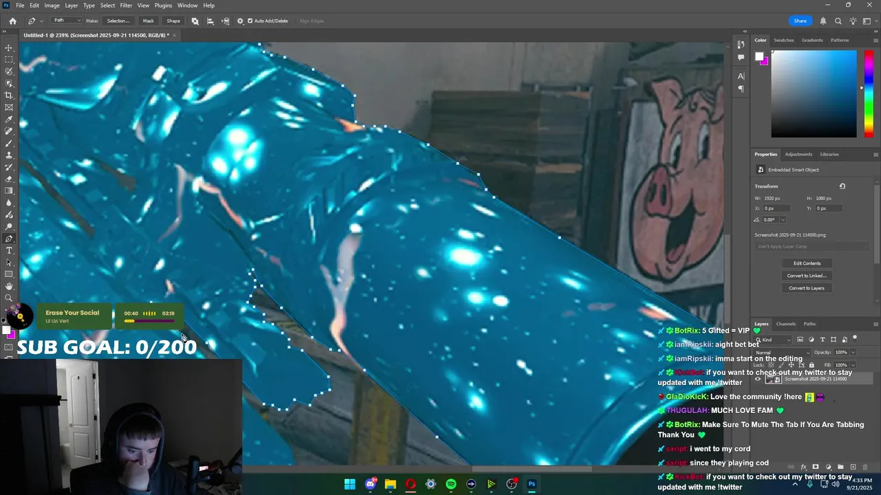Select the Zoom tool

point(9,298)
